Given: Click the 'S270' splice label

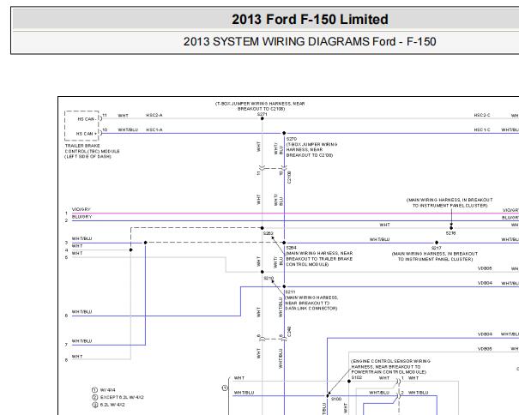Looking at the screenshot, I should (292, 139).
